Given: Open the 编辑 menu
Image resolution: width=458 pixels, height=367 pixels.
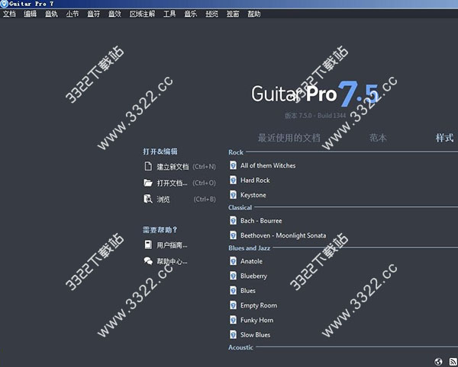Looking at the screenshot, I should 30,14.
